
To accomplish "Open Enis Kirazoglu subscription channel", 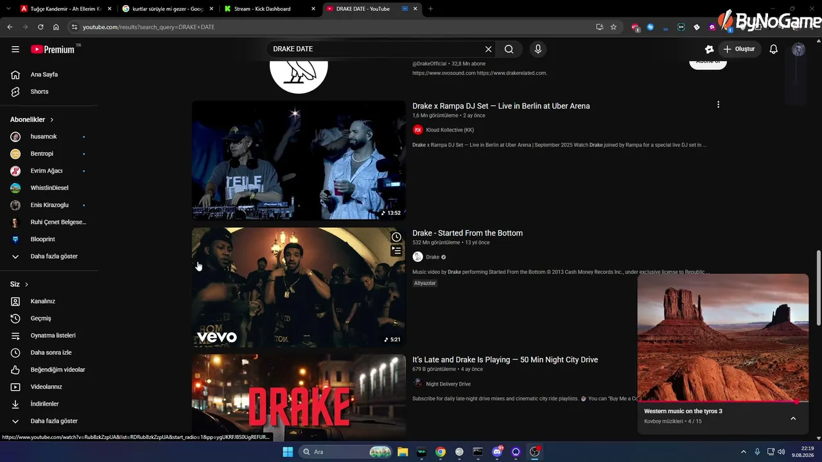I will point(49,205).
